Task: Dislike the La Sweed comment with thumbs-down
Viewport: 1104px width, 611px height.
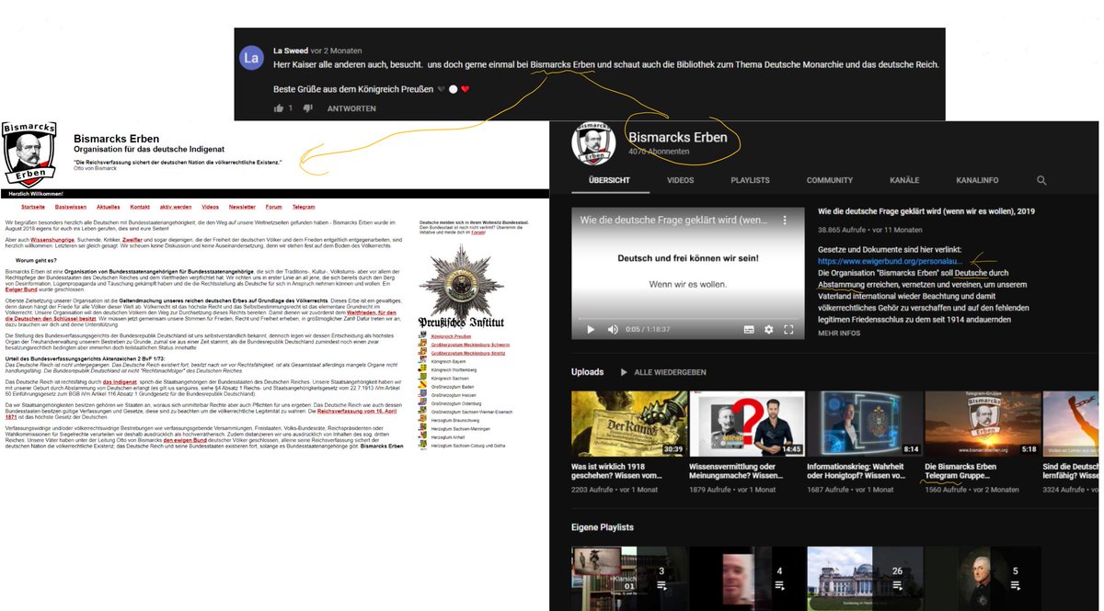Action: [308, 108]
